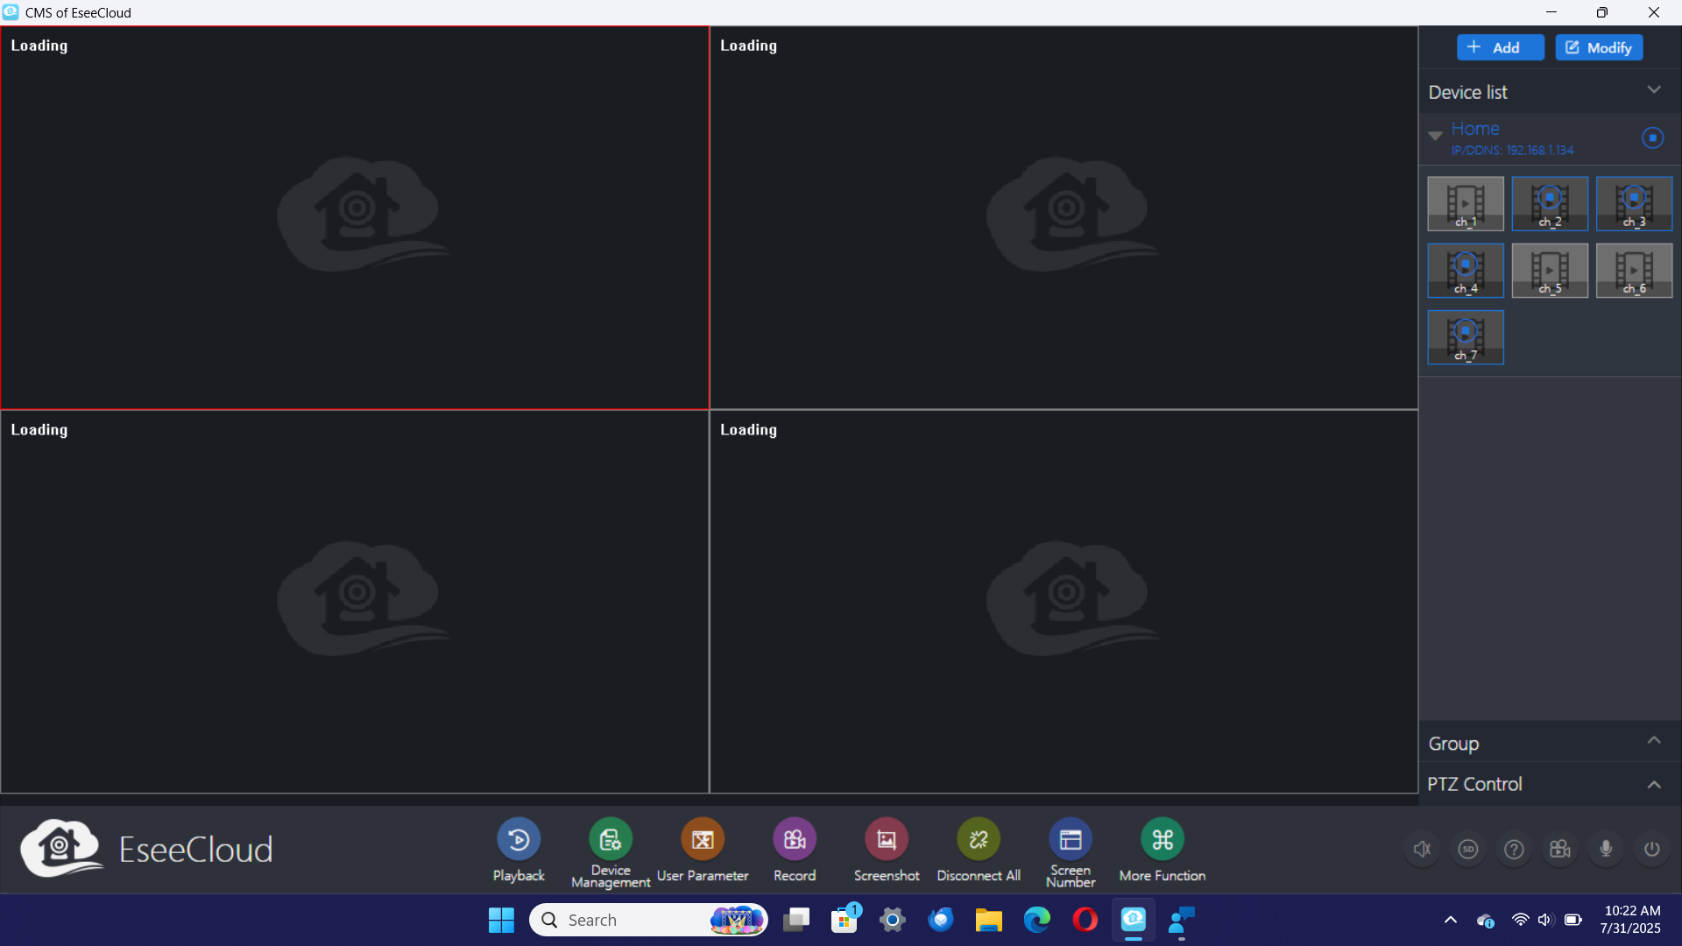Click the power exit icon

click(1651, 849)
